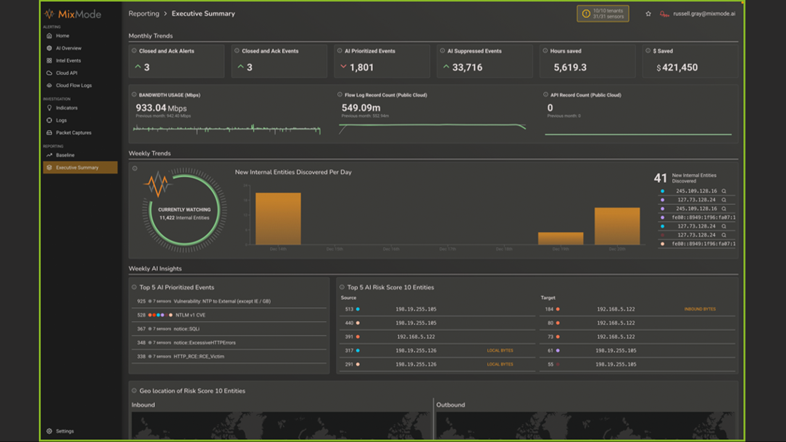
Task: Click the MixMode logo
Action: 73,14
